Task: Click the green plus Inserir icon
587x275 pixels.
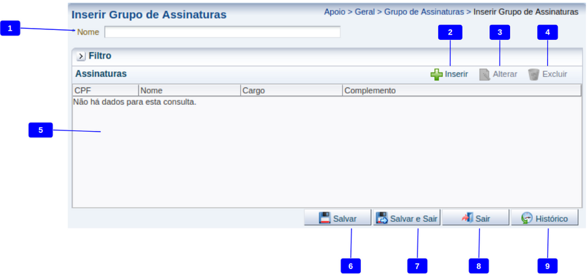Action: pos(436,74)
